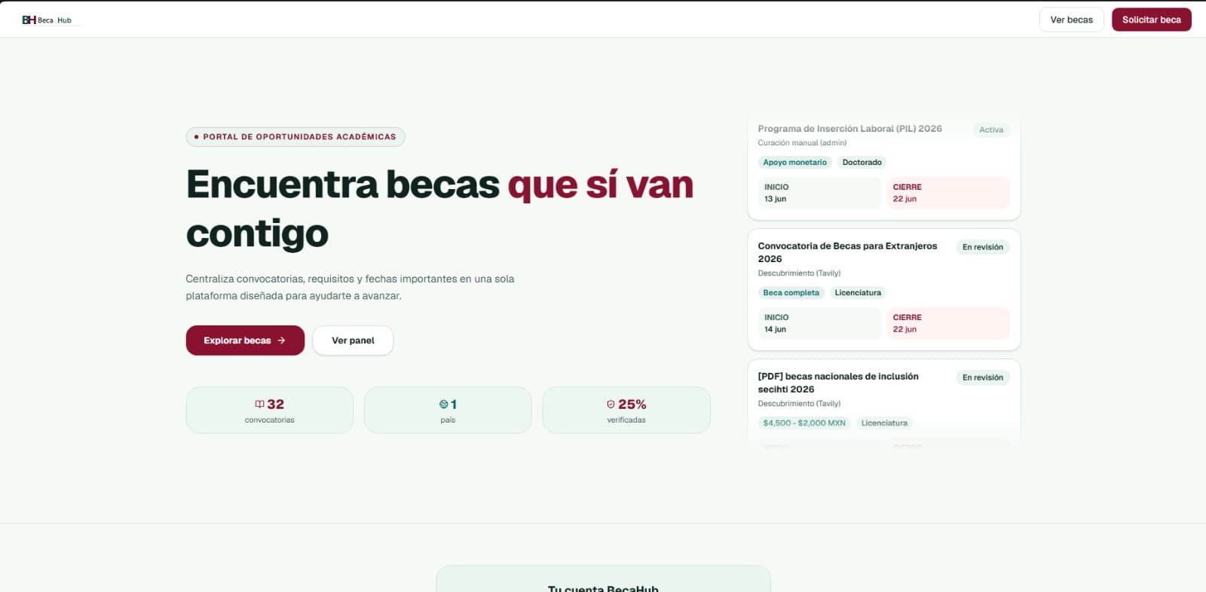Click Descubrimiento (Tavily) under secihti card
Screen dimensions: 1206x592
pos(799,403)
